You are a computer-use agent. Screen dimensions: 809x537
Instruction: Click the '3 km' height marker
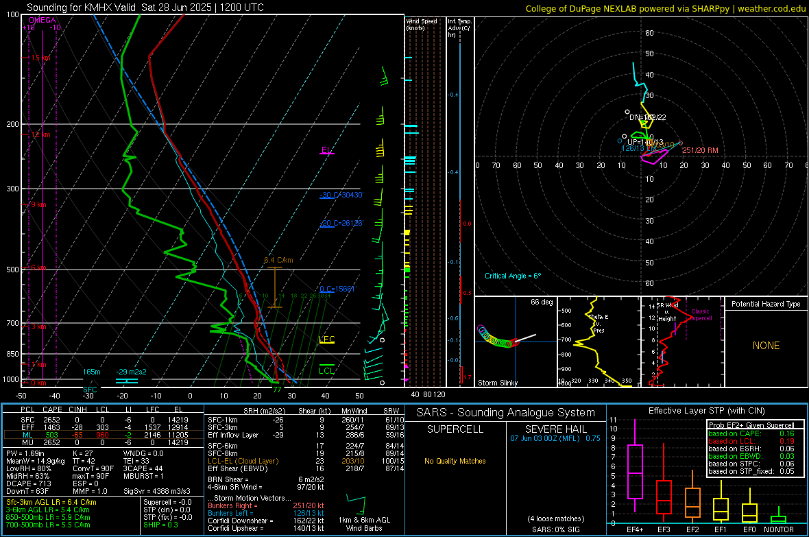pyautogui.click(x=38, y=326)
